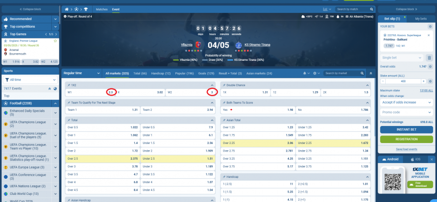Click magnifier in Search by match

point(371,9)
